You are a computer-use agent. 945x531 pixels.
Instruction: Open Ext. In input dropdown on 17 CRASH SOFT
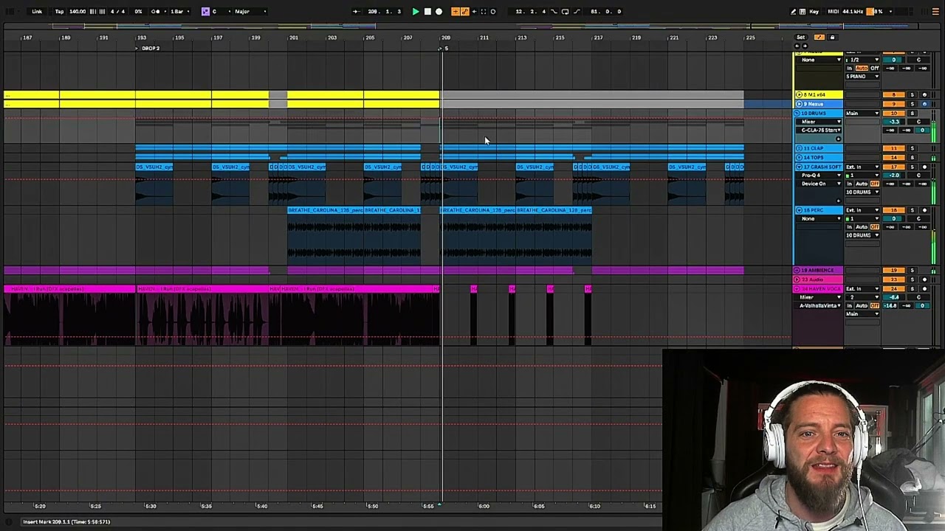click(x=862, y=167)
